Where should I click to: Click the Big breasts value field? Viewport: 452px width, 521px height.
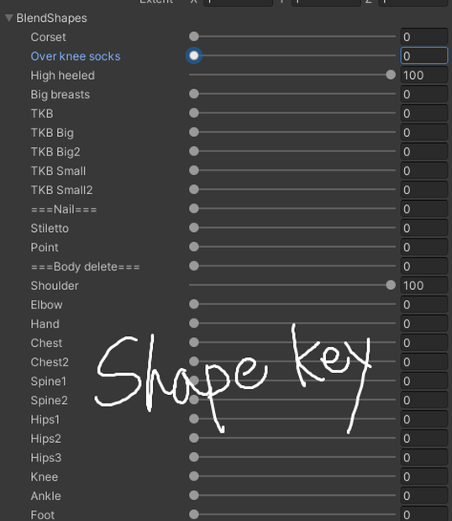[x=424, y=94]
